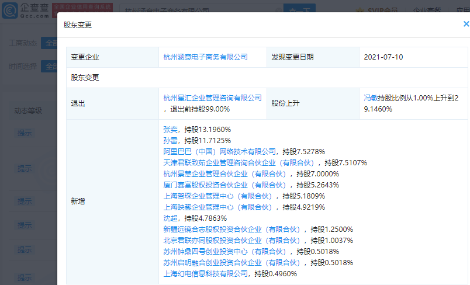Click date value 2021-07-10
Screen dimensions: 470x285
[x=383, y=57]
